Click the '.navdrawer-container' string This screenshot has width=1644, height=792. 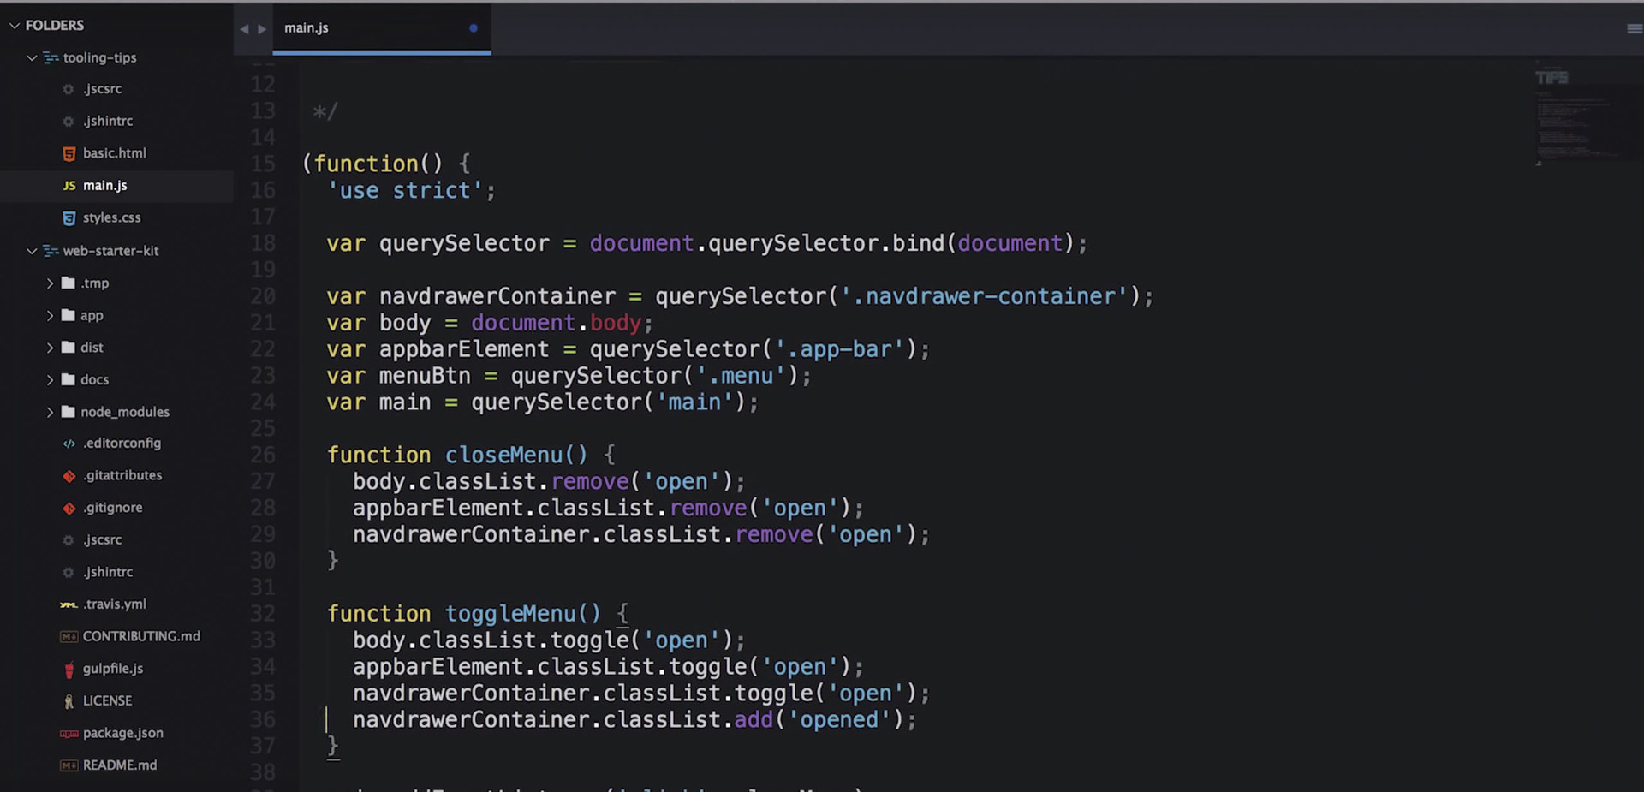click(x=985, y=296)
